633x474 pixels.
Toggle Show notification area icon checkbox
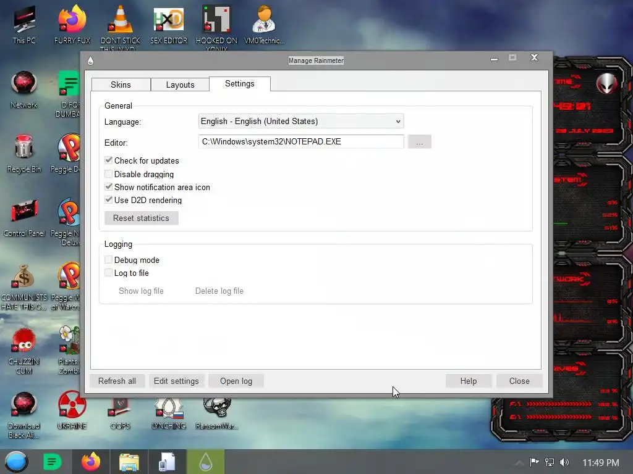(108, 186)
